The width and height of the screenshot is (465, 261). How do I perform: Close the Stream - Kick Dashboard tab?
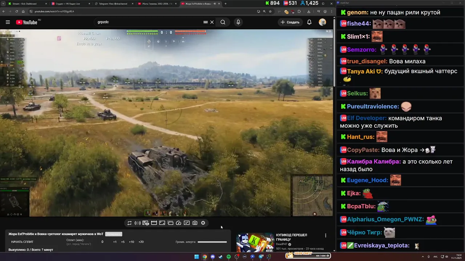46,4
